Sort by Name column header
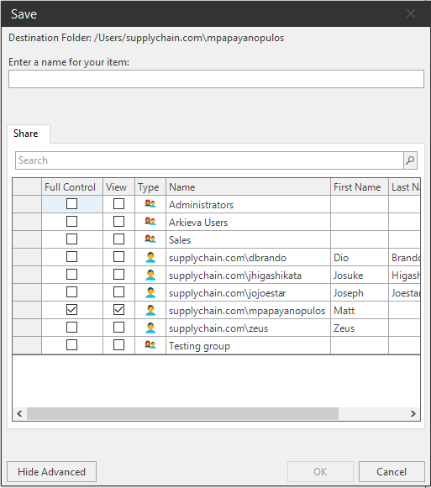The width and height of the screenshot is (431, 488). click(x=248, y=186)
